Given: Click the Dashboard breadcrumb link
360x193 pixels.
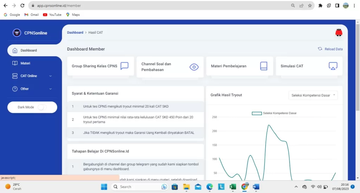Looking at the screenshot, I should (x=75, y=33).
